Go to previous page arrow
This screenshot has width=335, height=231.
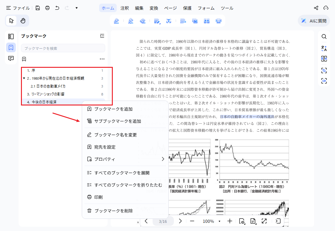(146, 221)
